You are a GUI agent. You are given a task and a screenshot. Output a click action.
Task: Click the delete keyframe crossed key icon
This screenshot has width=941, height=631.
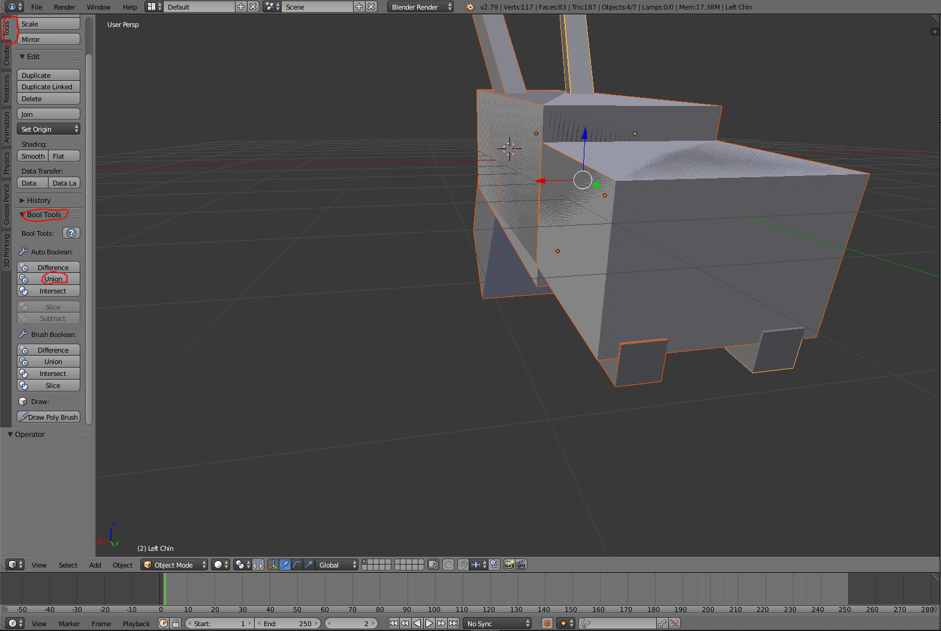pyautogui.click(x=674, y=623)
